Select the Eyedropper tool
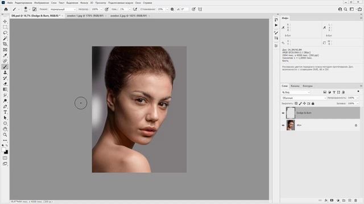The width and height of the screenshot is (364, 204). (5, 56)
